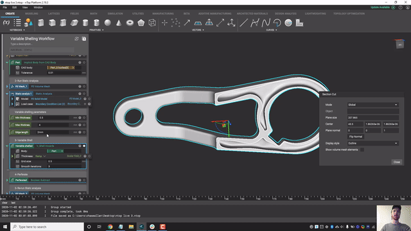This screenshot has height=231, width=411.
Task: Choose the Plane from normal icon
Action: (x=209, y=23)
